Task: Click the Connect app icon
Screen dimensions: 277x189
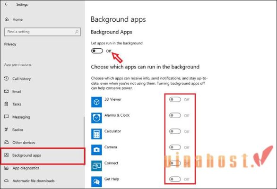Action: (x=96, y=166)
